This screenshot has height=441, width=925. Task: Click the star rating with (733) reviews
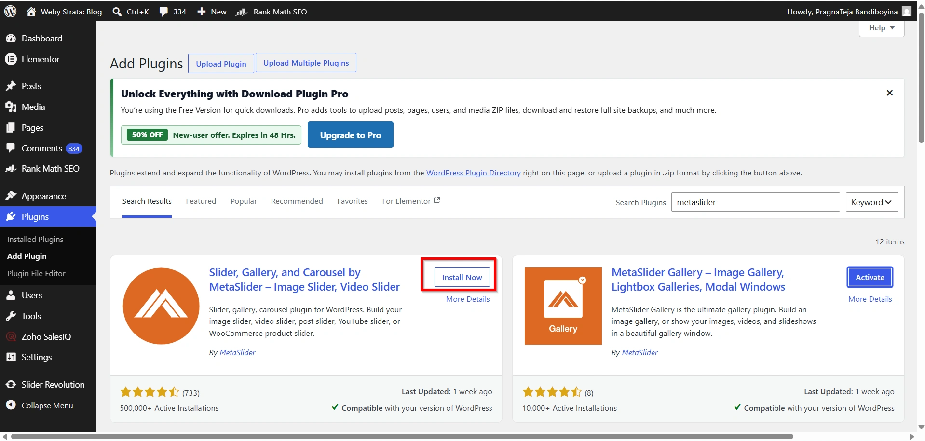point(150,392)
